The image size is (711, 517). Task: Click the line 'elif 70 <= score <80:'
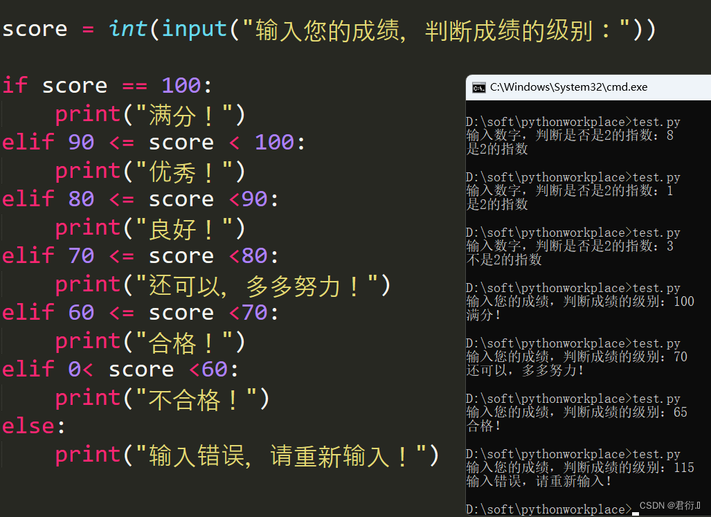point(140,255)
